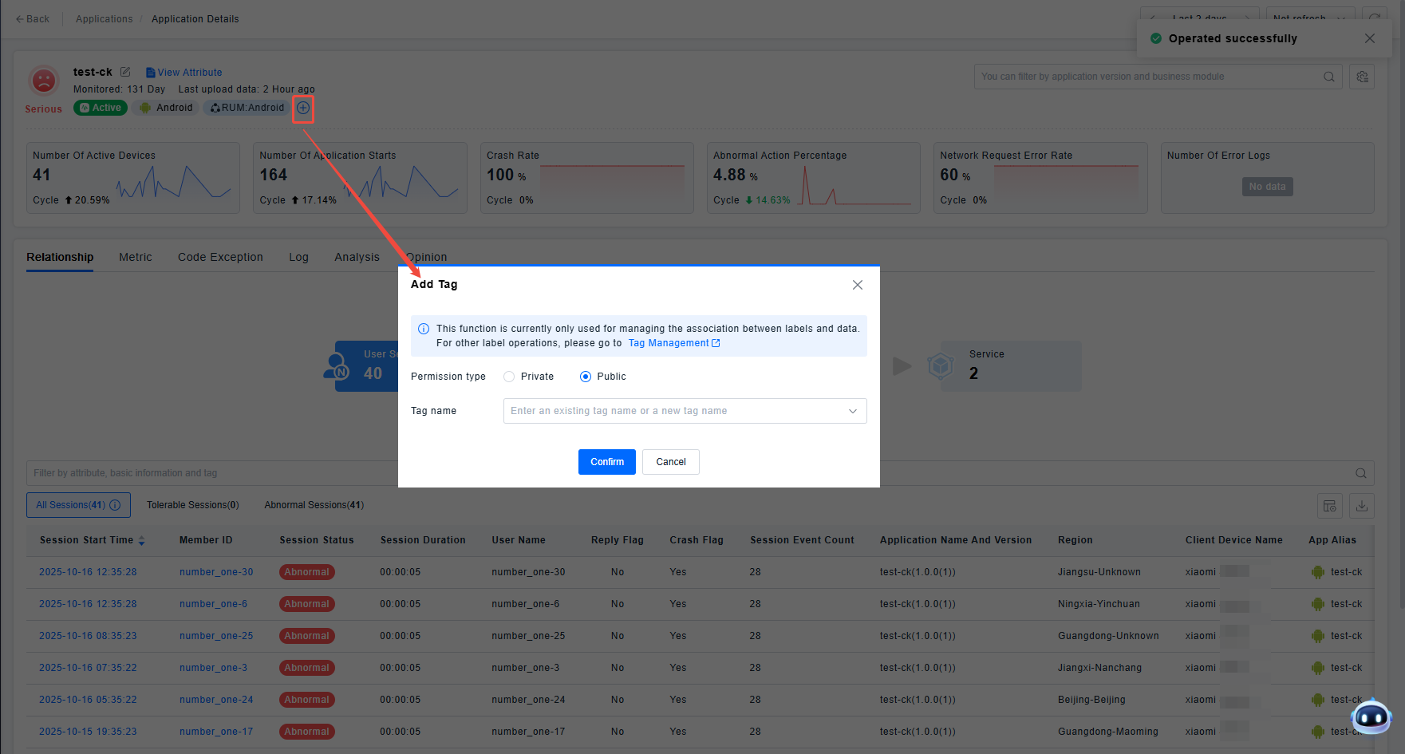Select the Private permission type
1405x754 pixels.
coord(509,377)
